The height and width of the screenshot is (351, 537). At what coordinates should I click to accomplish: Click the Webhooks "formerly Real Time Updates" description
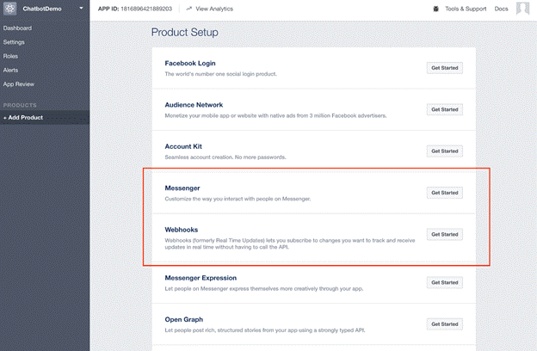coord(290,243)
